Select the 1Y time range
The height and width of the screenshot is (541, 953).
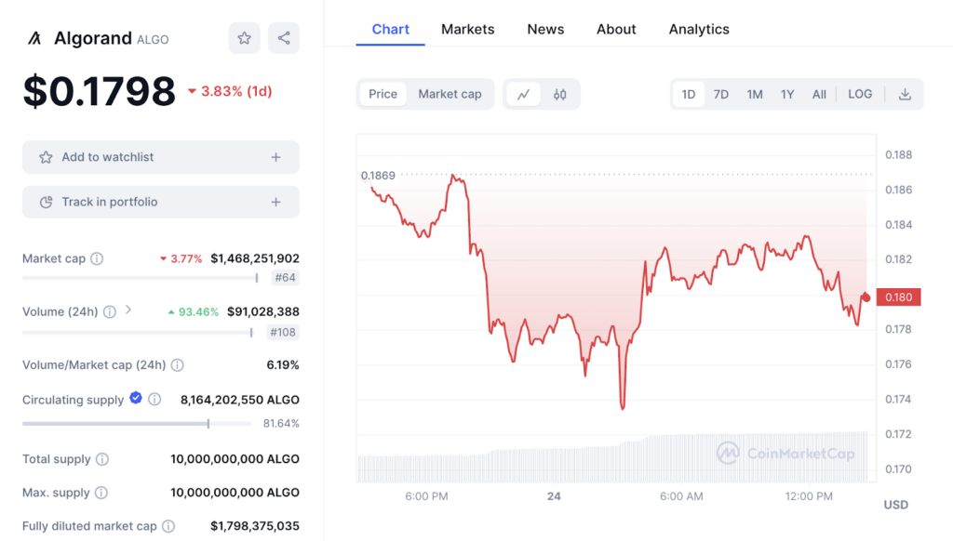tap(787, 94)
